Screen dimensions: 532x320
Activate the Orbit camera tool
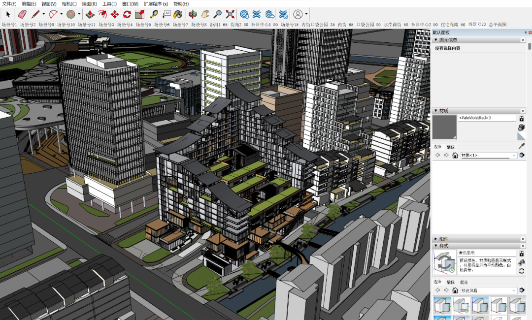tap(193, 14)
